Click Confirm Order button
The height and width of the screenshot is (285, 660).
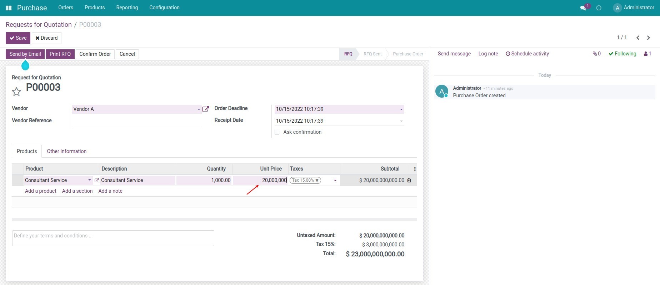(x=95, y=54)
